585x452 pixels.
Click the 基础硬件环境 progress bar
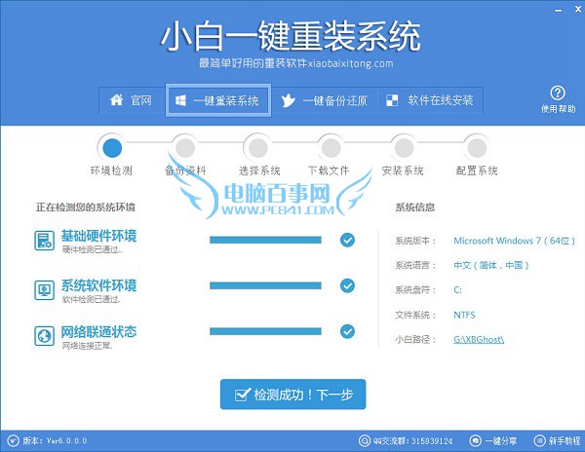[265, 240]
